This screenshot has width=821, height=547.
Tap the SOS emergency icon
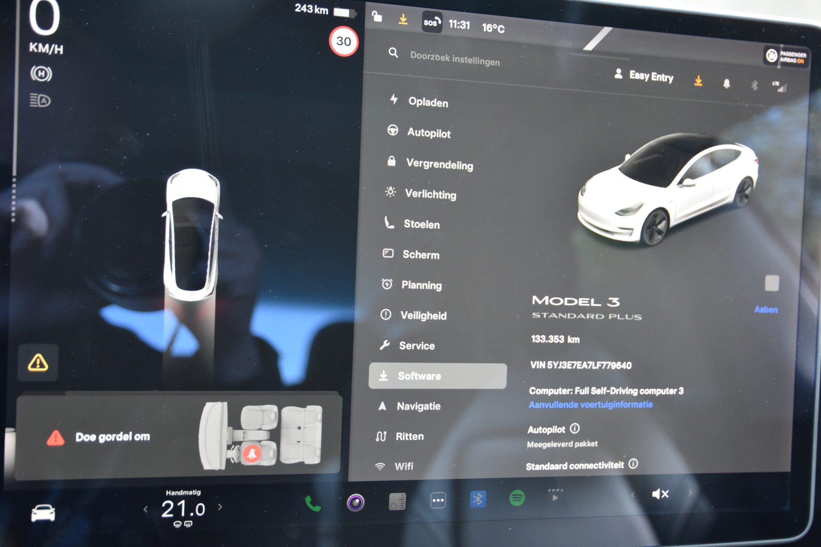(431, 23)
